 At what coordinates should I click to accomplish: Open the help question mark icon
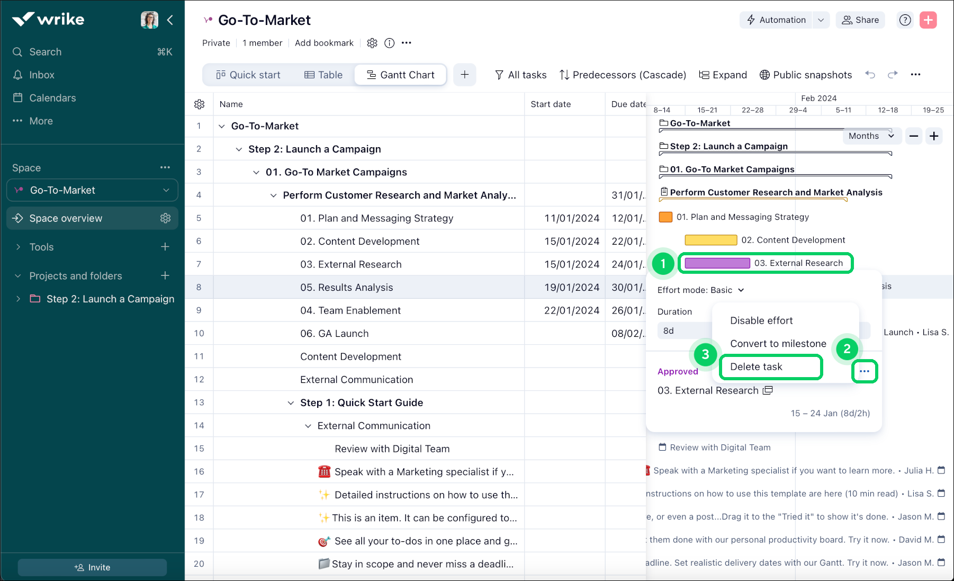(x=905, y=20)
